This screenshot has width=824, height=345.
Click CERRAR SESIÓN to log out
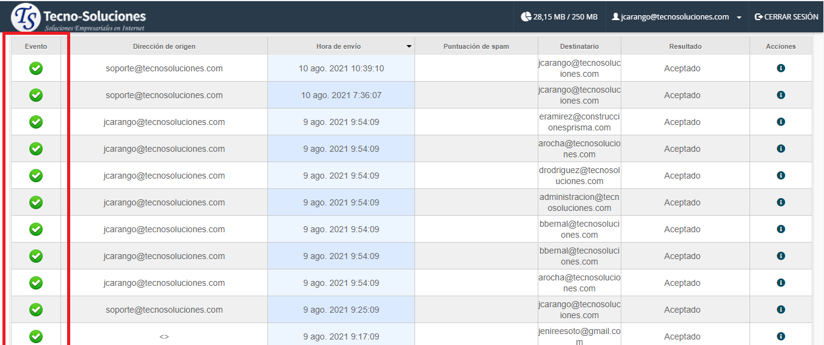786,17
